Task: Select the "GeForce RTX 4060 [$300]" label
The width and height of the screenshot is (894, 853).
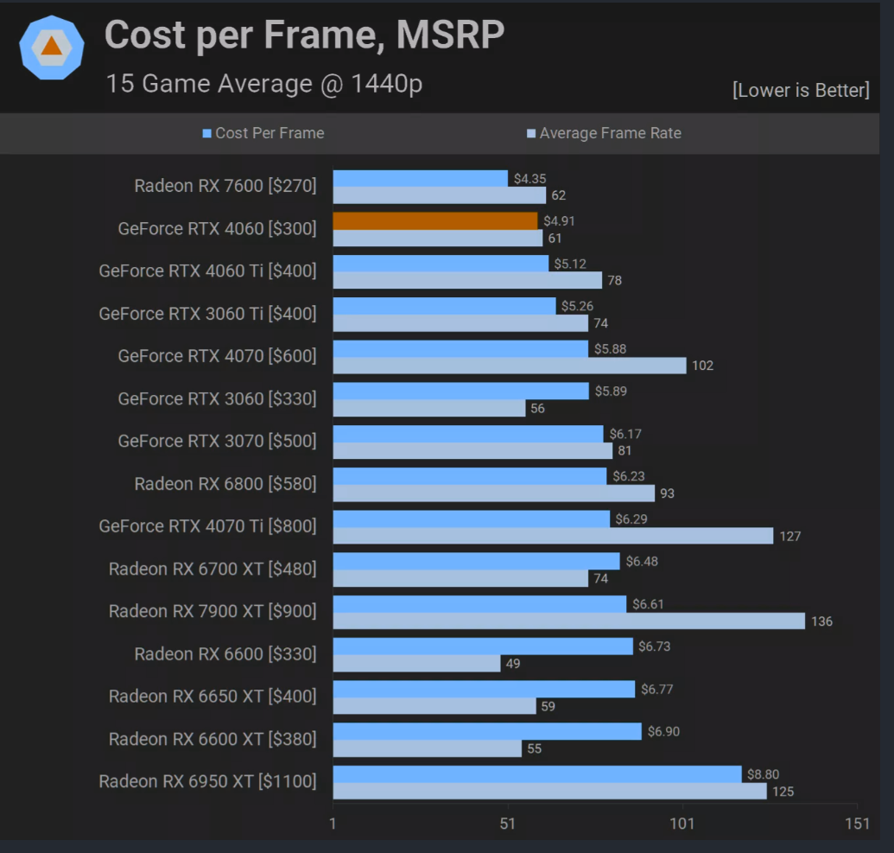Action: coord(217,229)
